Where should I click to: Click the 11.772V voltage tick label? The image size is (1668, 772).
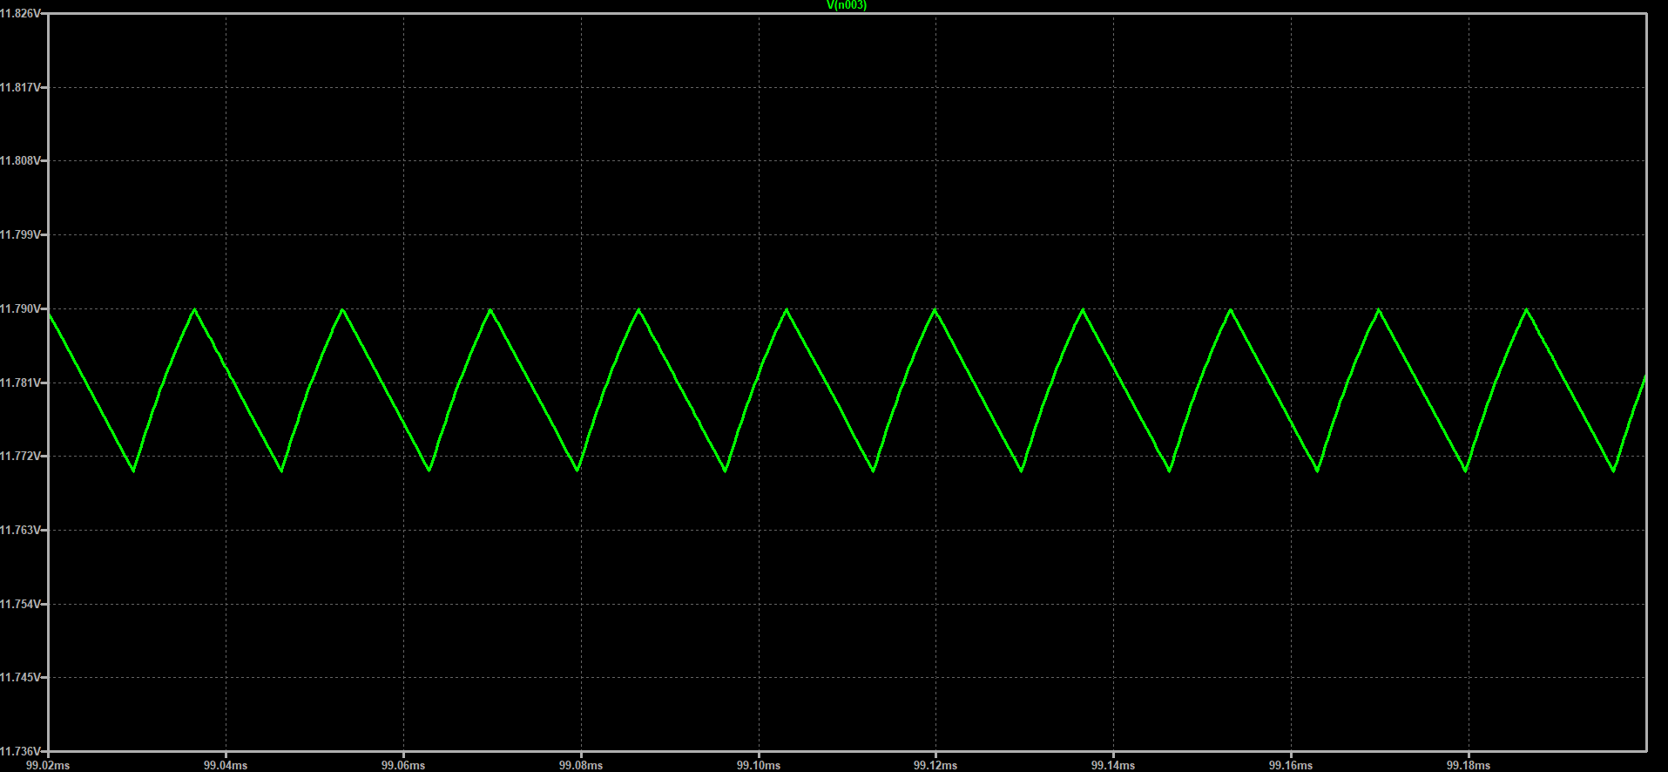20,457
